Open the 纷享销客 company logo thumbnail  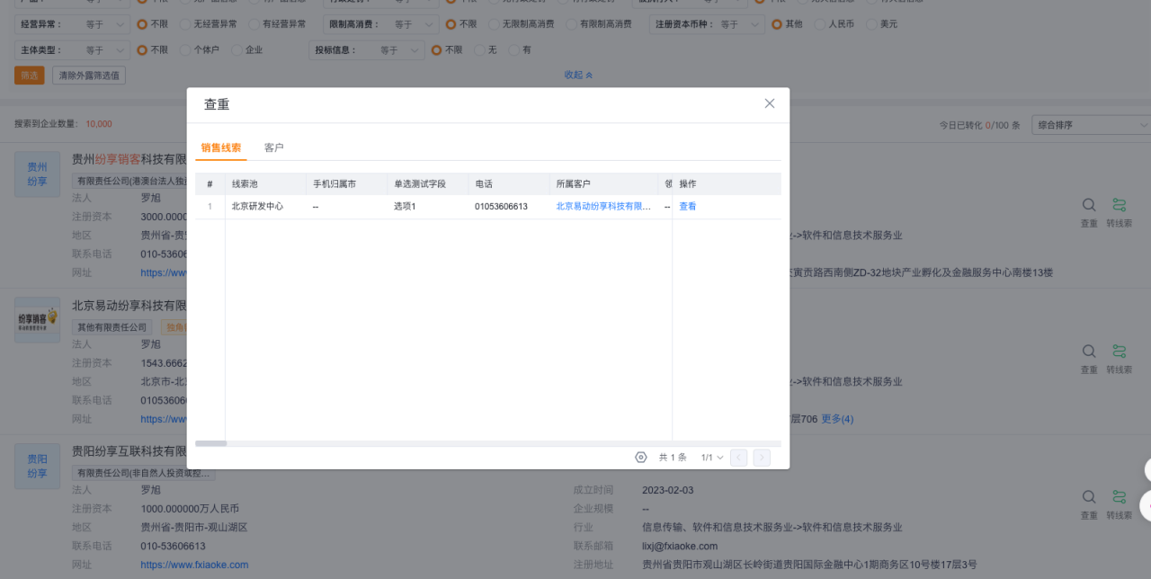(x=37, y=320)
